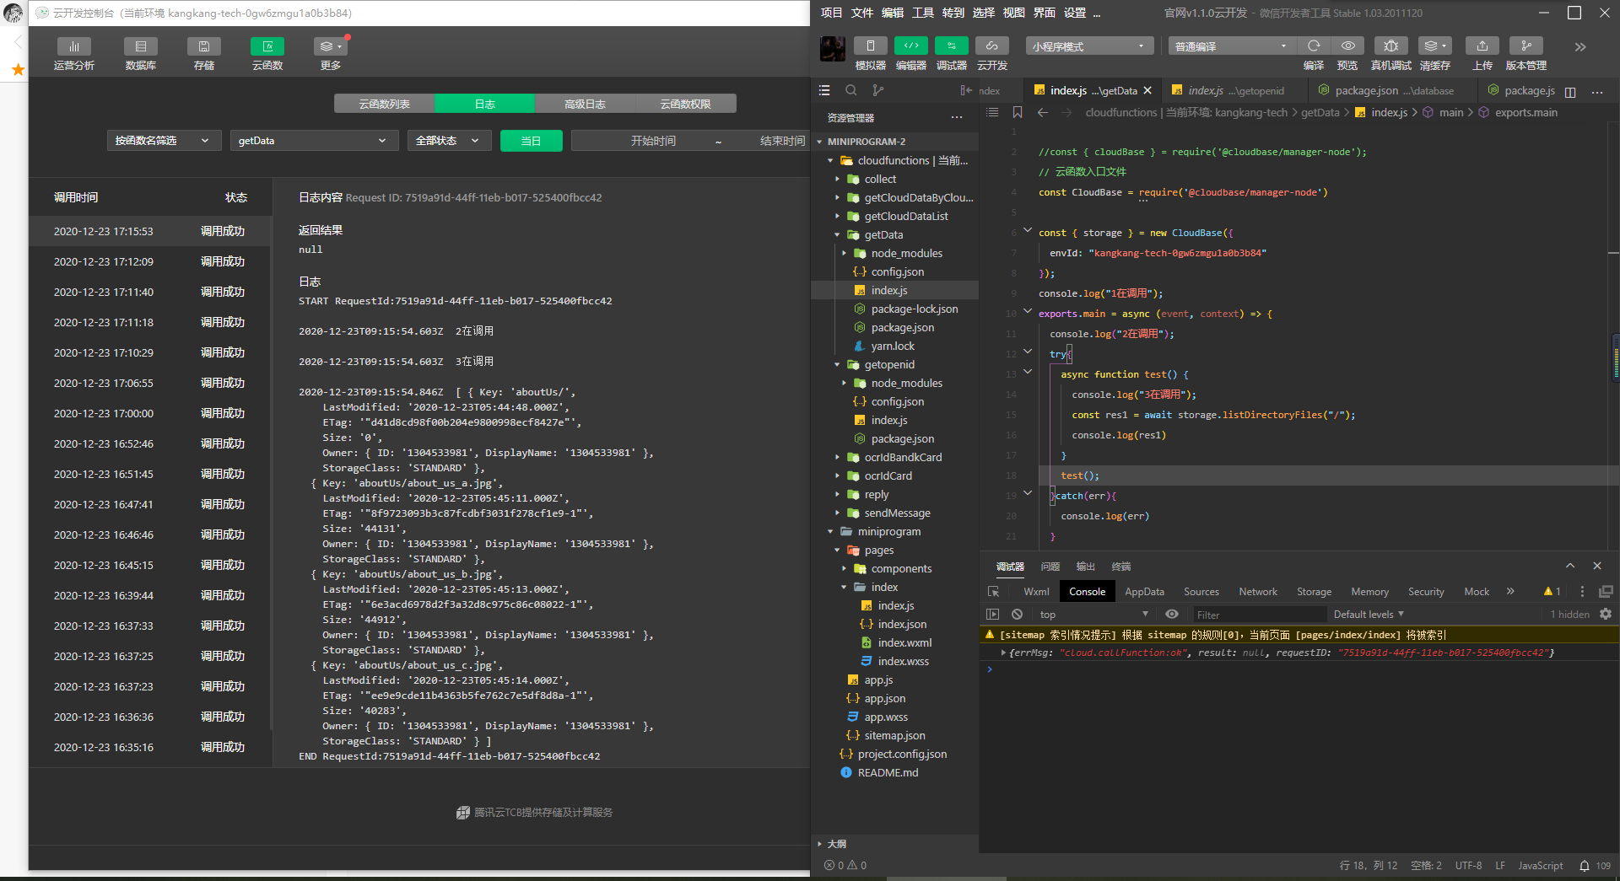Select the 16:52:46 log entry
Viewport: 1620px width, 881px height.
[150, 443]
